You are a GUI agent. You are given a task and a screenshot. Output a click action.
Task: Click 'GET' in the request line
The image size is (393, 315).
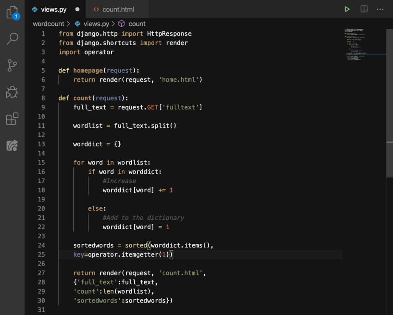point(153,107)
